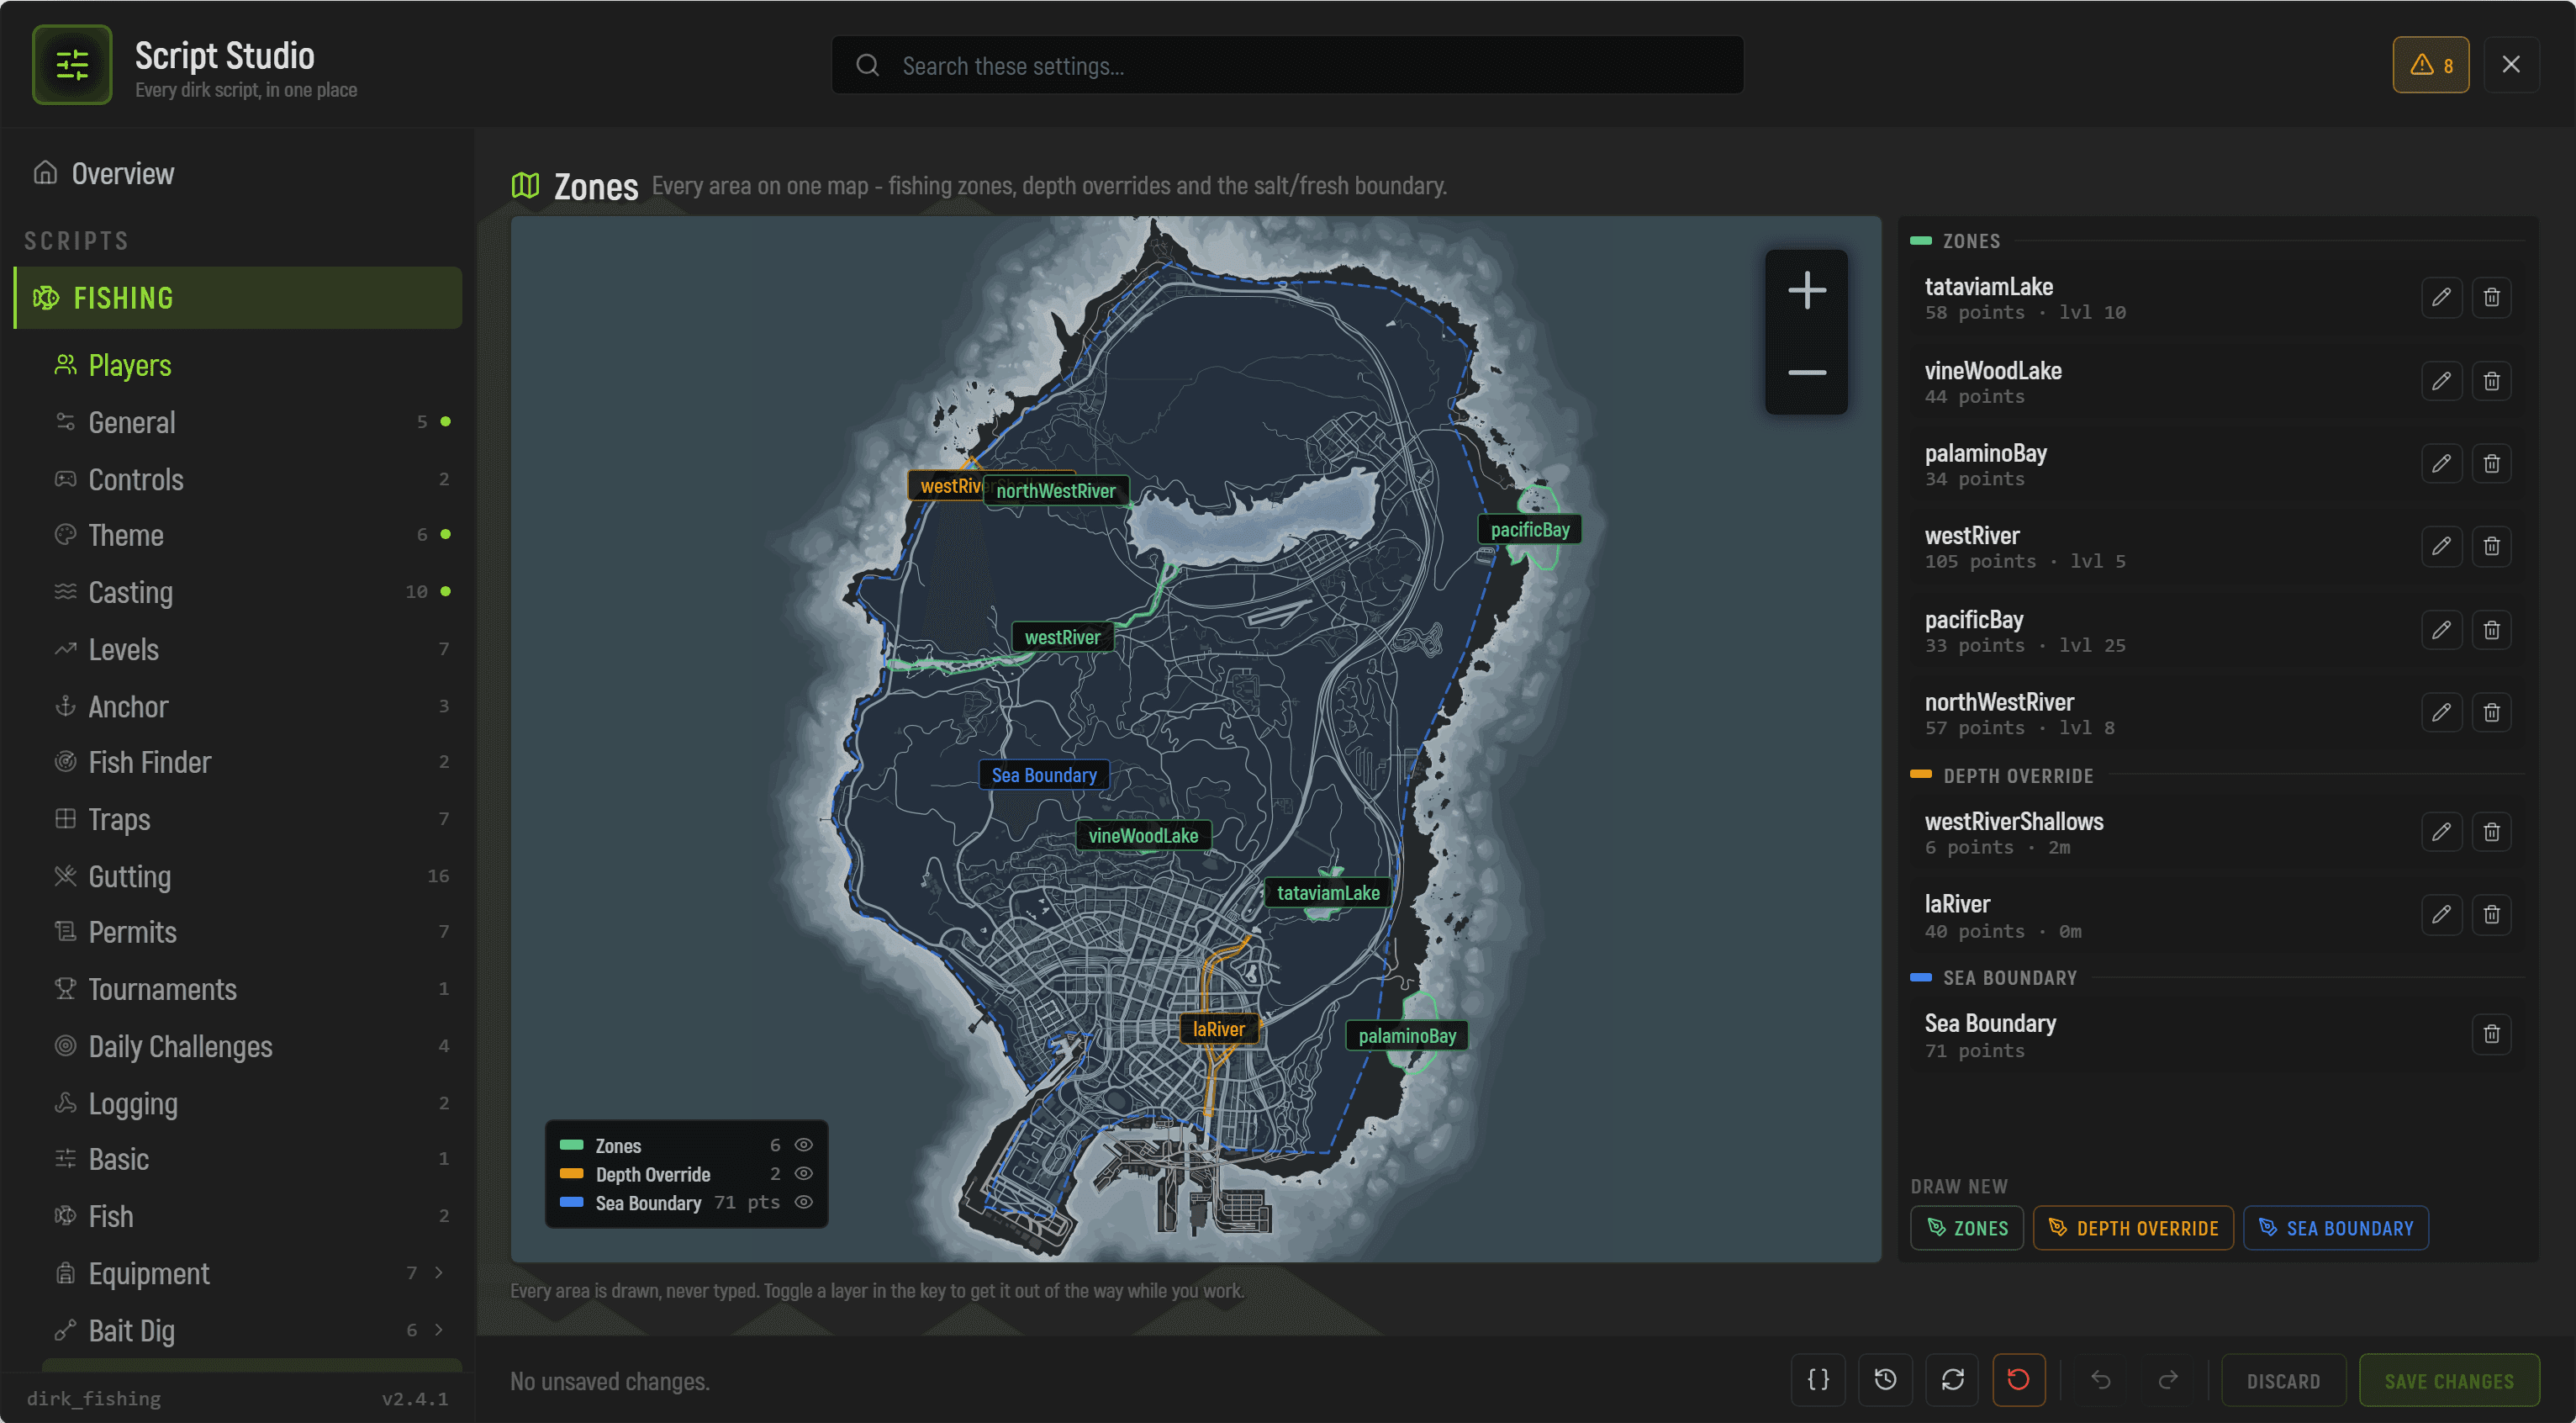Focus the Search these settings field

click(1287, 66)
